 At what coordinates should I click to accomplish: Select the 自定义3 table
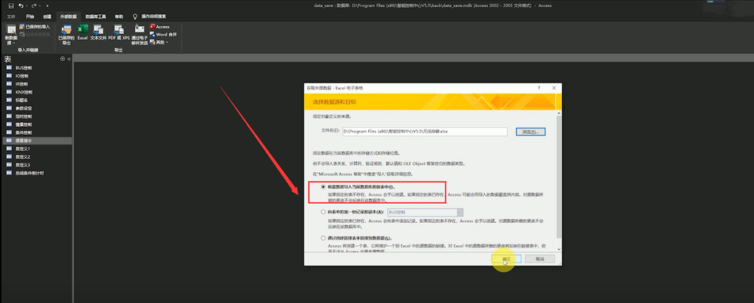tap(37, 165)
